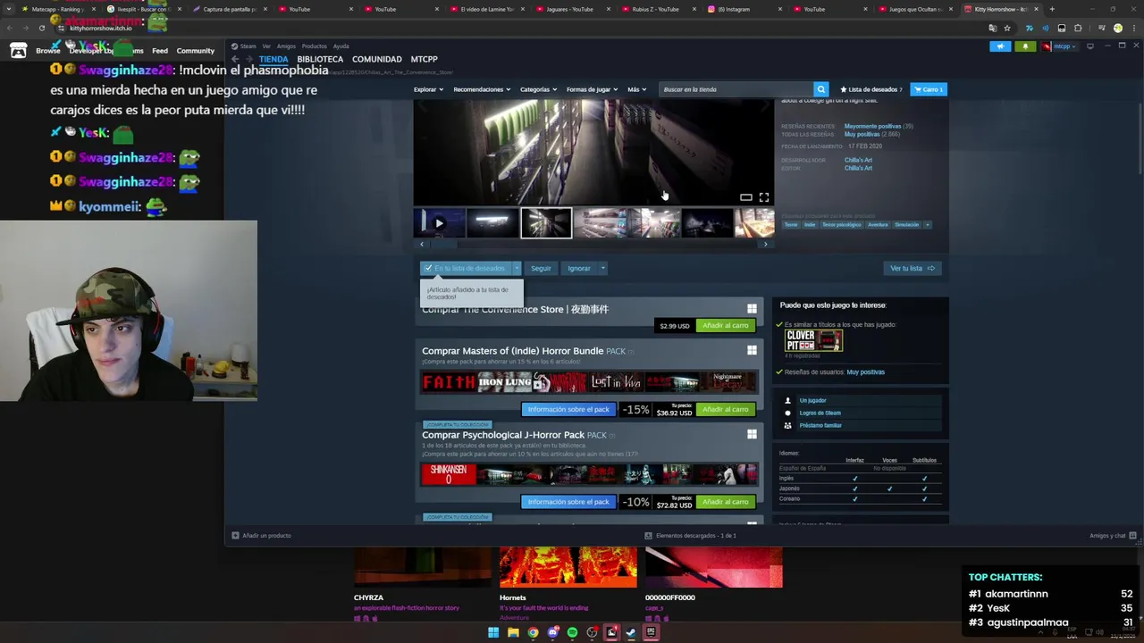Open 'Elementos descargados' downloads status
The width and height of the screenshot is (1144, 643).
point(691,536)
